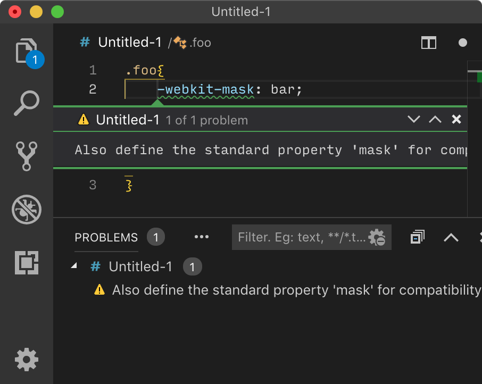This screenshot has width=482, height=384.
Task: Close the problem peek widget
Action: pyautogui.click(x=456, y=119)
